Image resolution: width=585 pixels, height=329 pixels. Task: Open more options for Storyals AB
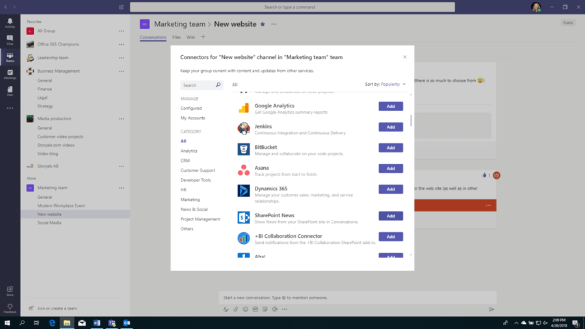[122, 166]
